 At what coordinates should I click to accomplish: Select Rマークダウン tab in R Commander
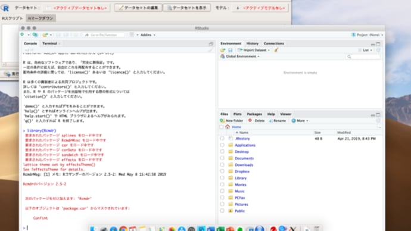pos(41,18)
